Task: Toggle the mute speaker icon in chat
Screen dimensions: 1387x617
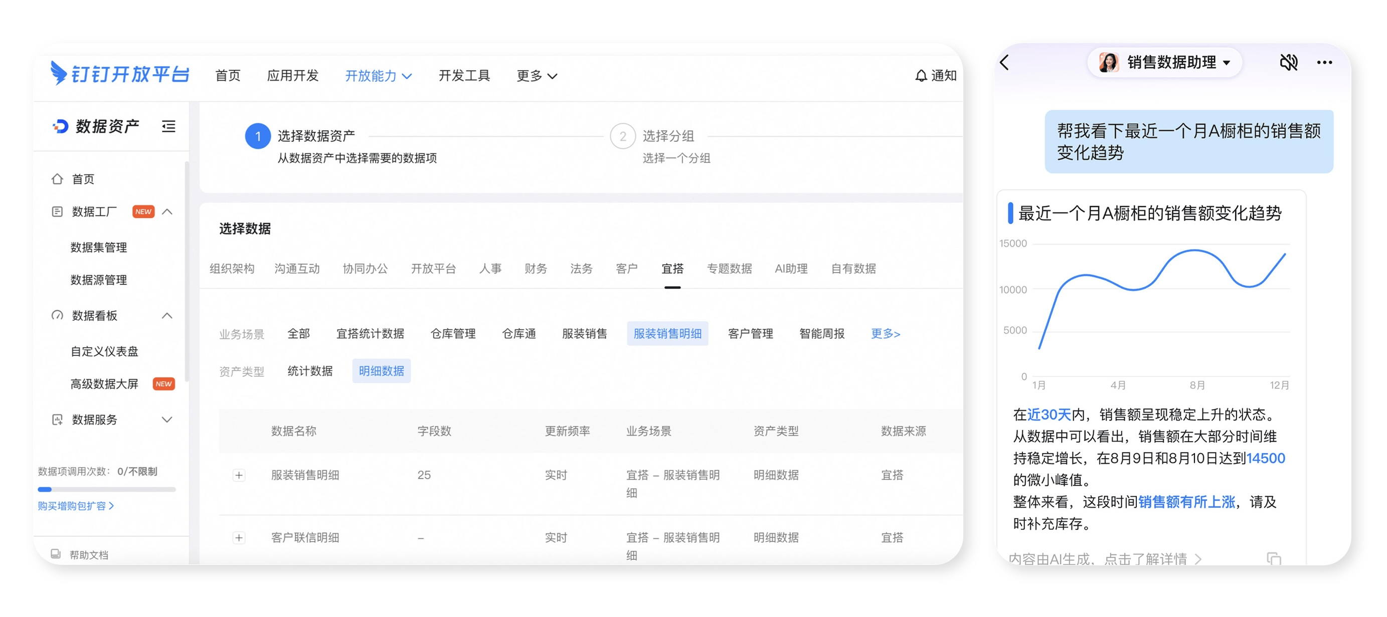Action: pyautogui.click(x=1289, y=63)
